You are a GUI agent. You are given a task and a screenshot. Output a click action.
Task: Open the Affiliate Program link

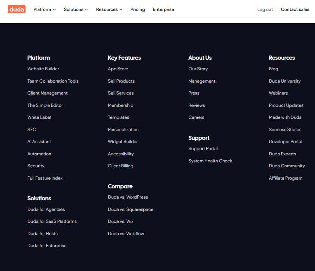[285, 178]
